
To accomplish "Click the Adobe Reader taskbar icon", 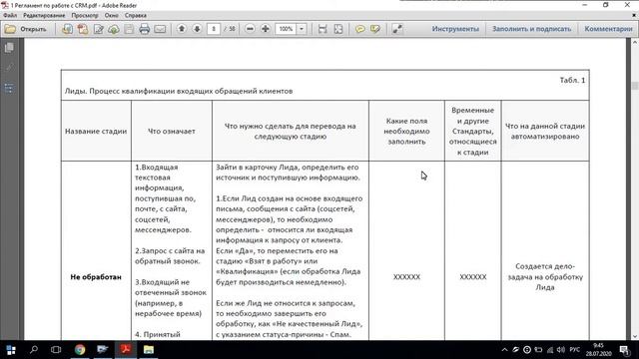I will point(126,350).
